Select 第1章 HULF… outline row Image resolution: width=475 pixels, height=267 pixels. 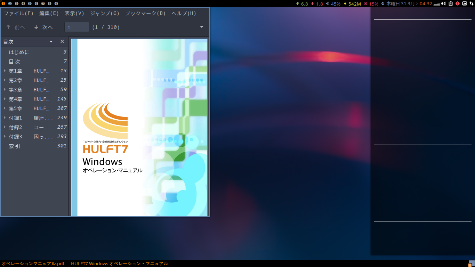(34, 71)
